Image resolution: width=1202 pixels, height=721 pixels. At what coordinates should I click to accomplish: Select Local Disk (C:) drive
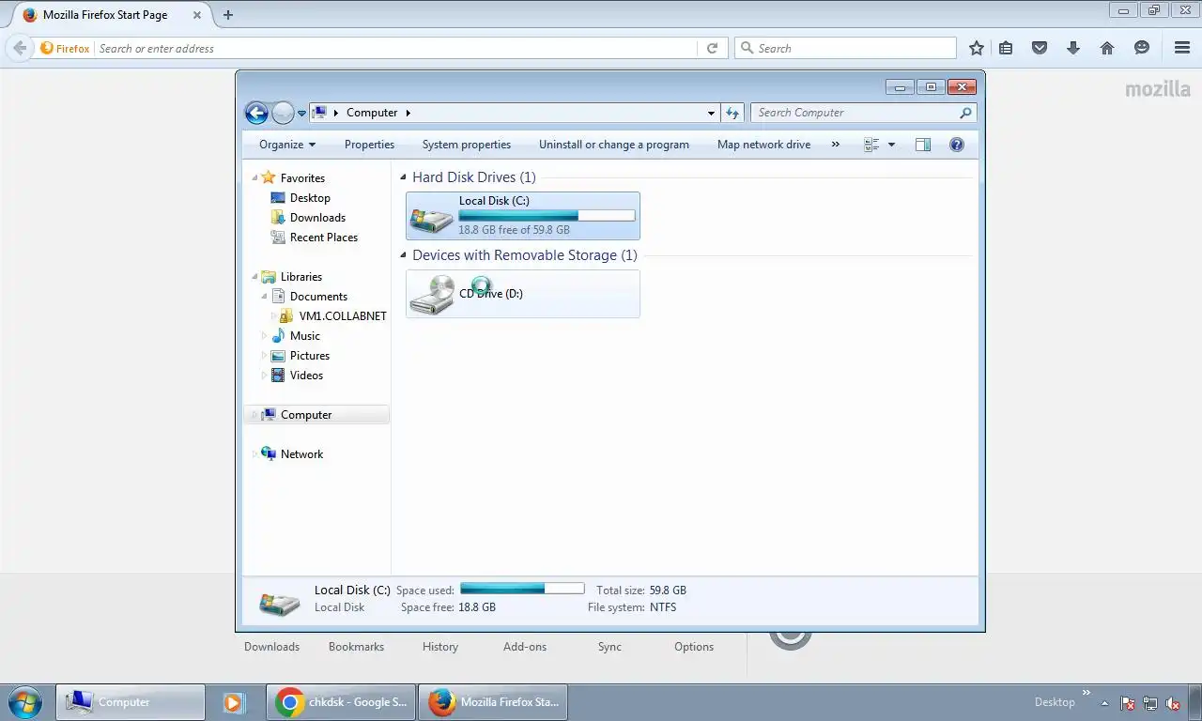[523, 216]
